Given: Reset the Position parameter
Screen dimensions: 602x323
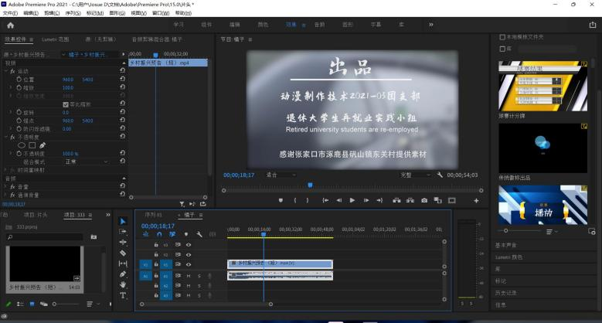Looking at the screenshot, I should [122, 79].
